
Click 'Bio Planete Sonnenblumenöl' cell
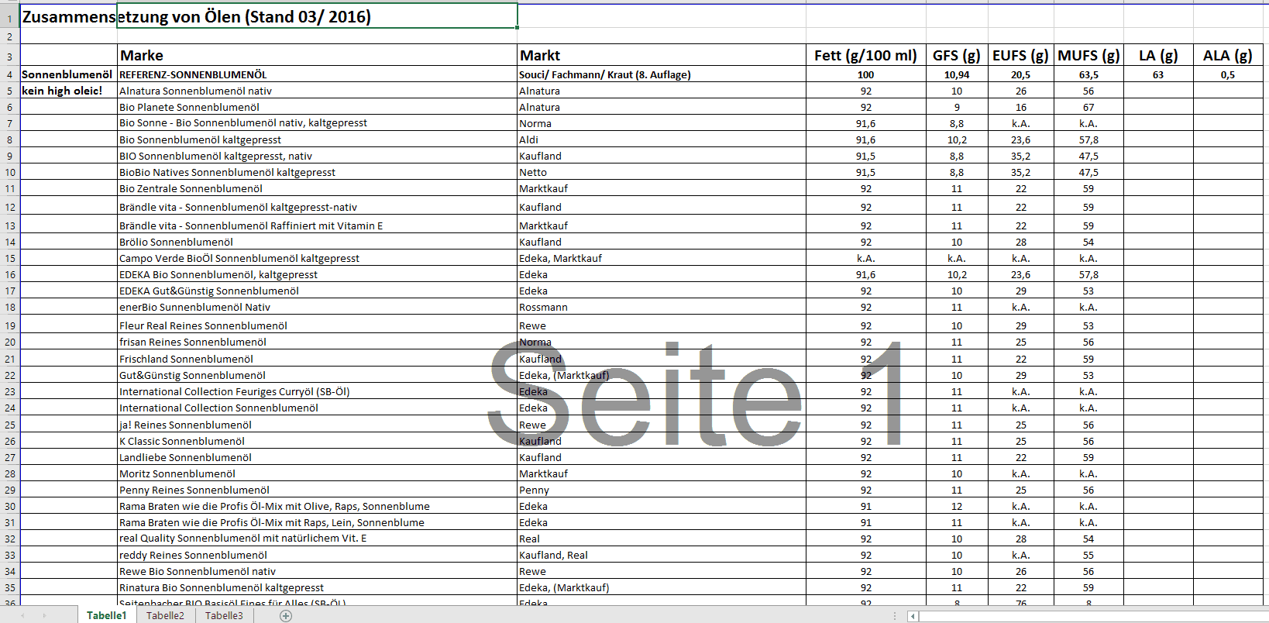[318, 107]
